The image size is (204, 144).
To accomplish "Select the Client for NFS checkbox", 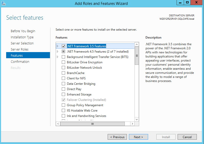I will tap(64, 78).
